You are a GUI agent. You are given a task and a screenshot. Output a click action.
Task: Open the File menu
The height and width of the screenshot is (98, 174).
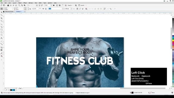click(2, 3)
